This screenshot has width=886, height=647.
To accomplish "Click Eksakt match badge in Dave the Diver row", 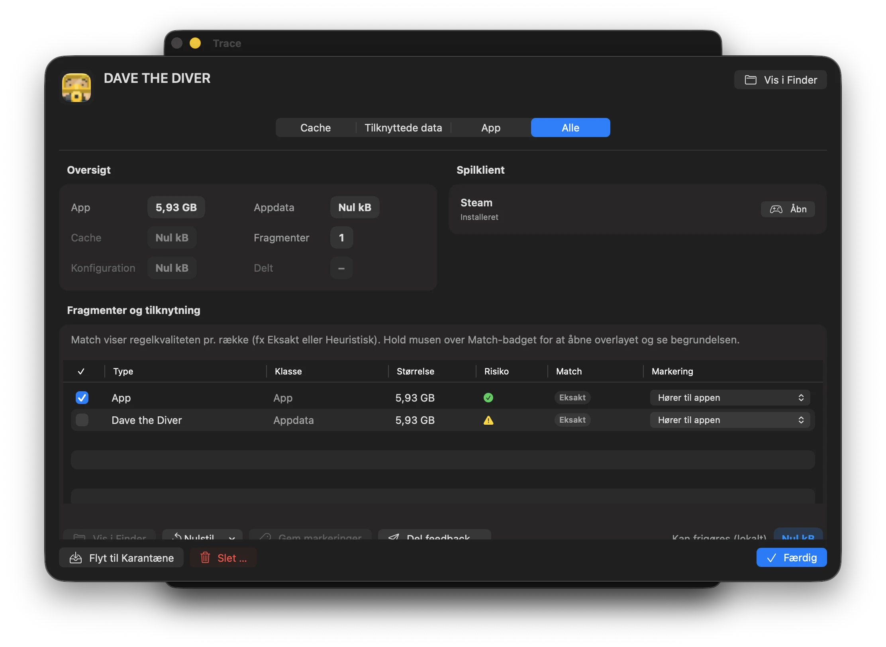I will (572, 420).
